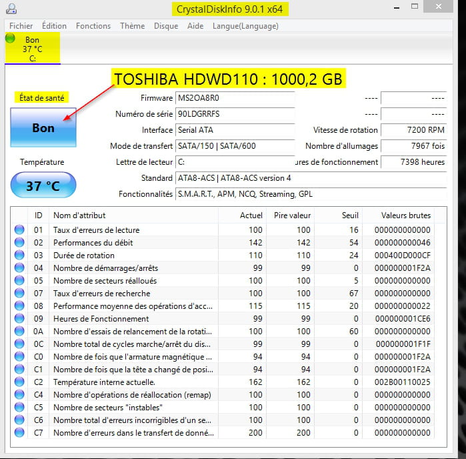Click blue status orb for Heures de Fonctionnement
466x459 pixels.
click(19, 318)
